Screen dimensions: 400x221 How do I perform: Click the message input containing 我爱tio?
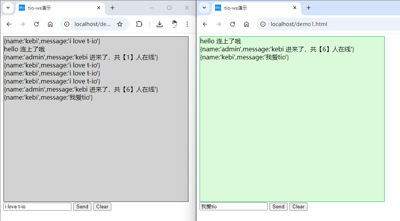click(x=233, y=206)
